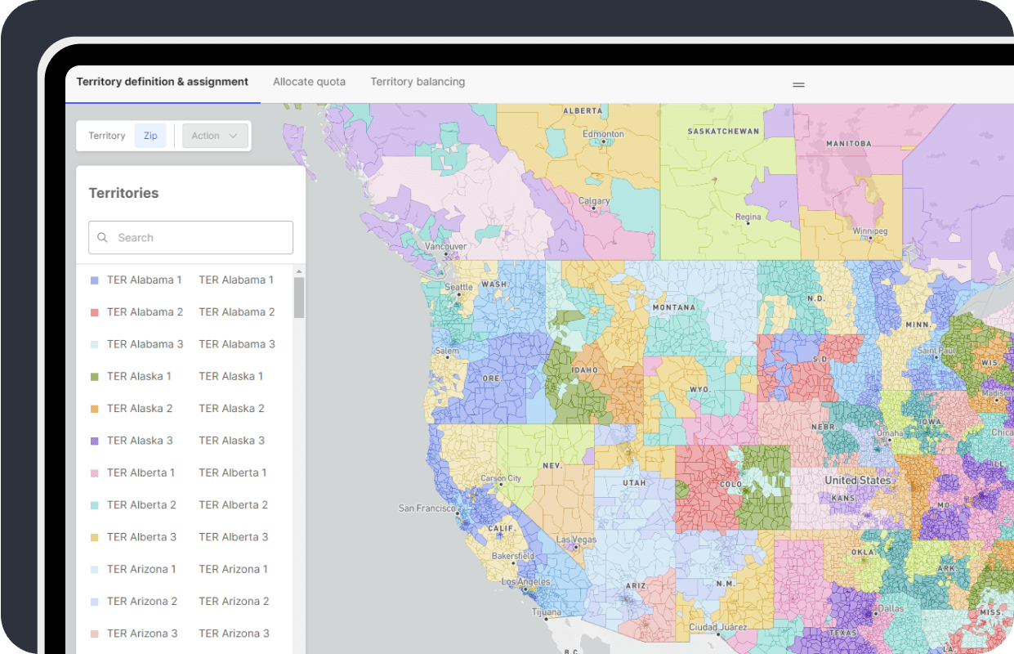Switch view mode to Territory
Viewport: 1014px width, 654px height.
[107, 135]
